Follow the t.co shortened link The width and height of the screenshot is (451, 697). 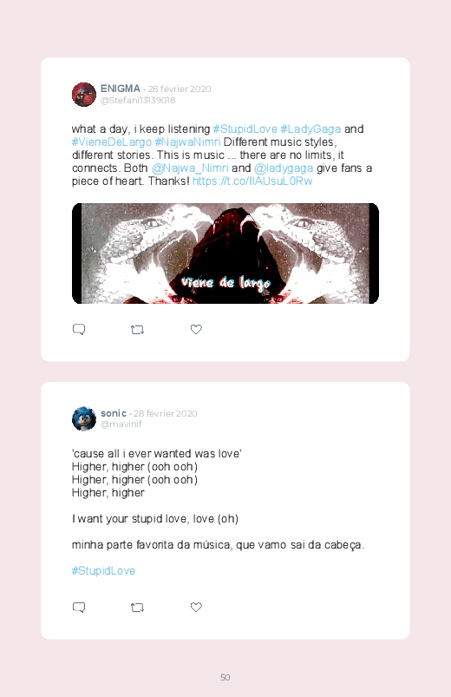pyautogui.click(x=252, y=181)
